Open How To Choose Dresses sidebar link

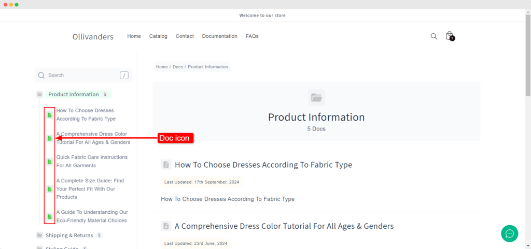click(86, 114)
